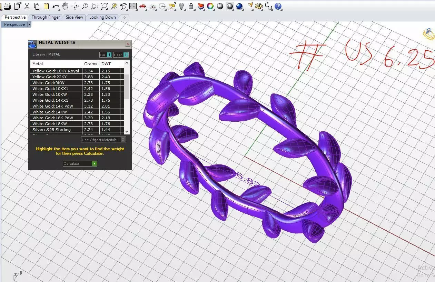
Task: Open the layers panel icon
Action: (x=201, y=6)
